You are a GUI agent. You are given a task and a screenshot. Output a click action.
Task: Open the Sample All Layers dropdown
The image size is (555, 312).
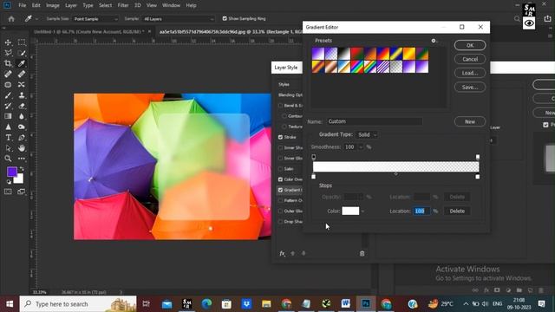(x=179, y=19)
